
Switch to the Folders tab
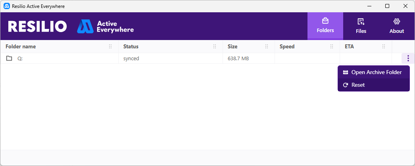coord(325,26)
